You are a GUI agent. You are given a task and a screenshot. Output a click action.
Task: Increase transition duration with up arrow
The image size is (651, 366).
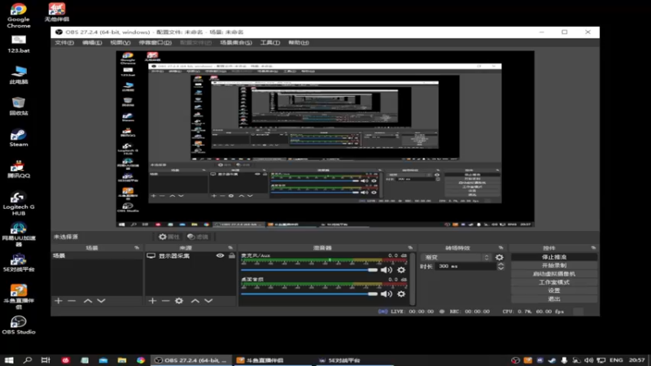click(x=501, y=264)
